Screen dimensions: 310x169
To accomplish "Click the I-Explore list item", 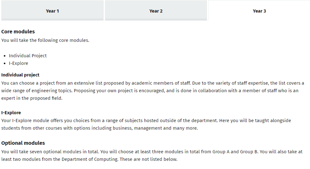I will point(18,63).
